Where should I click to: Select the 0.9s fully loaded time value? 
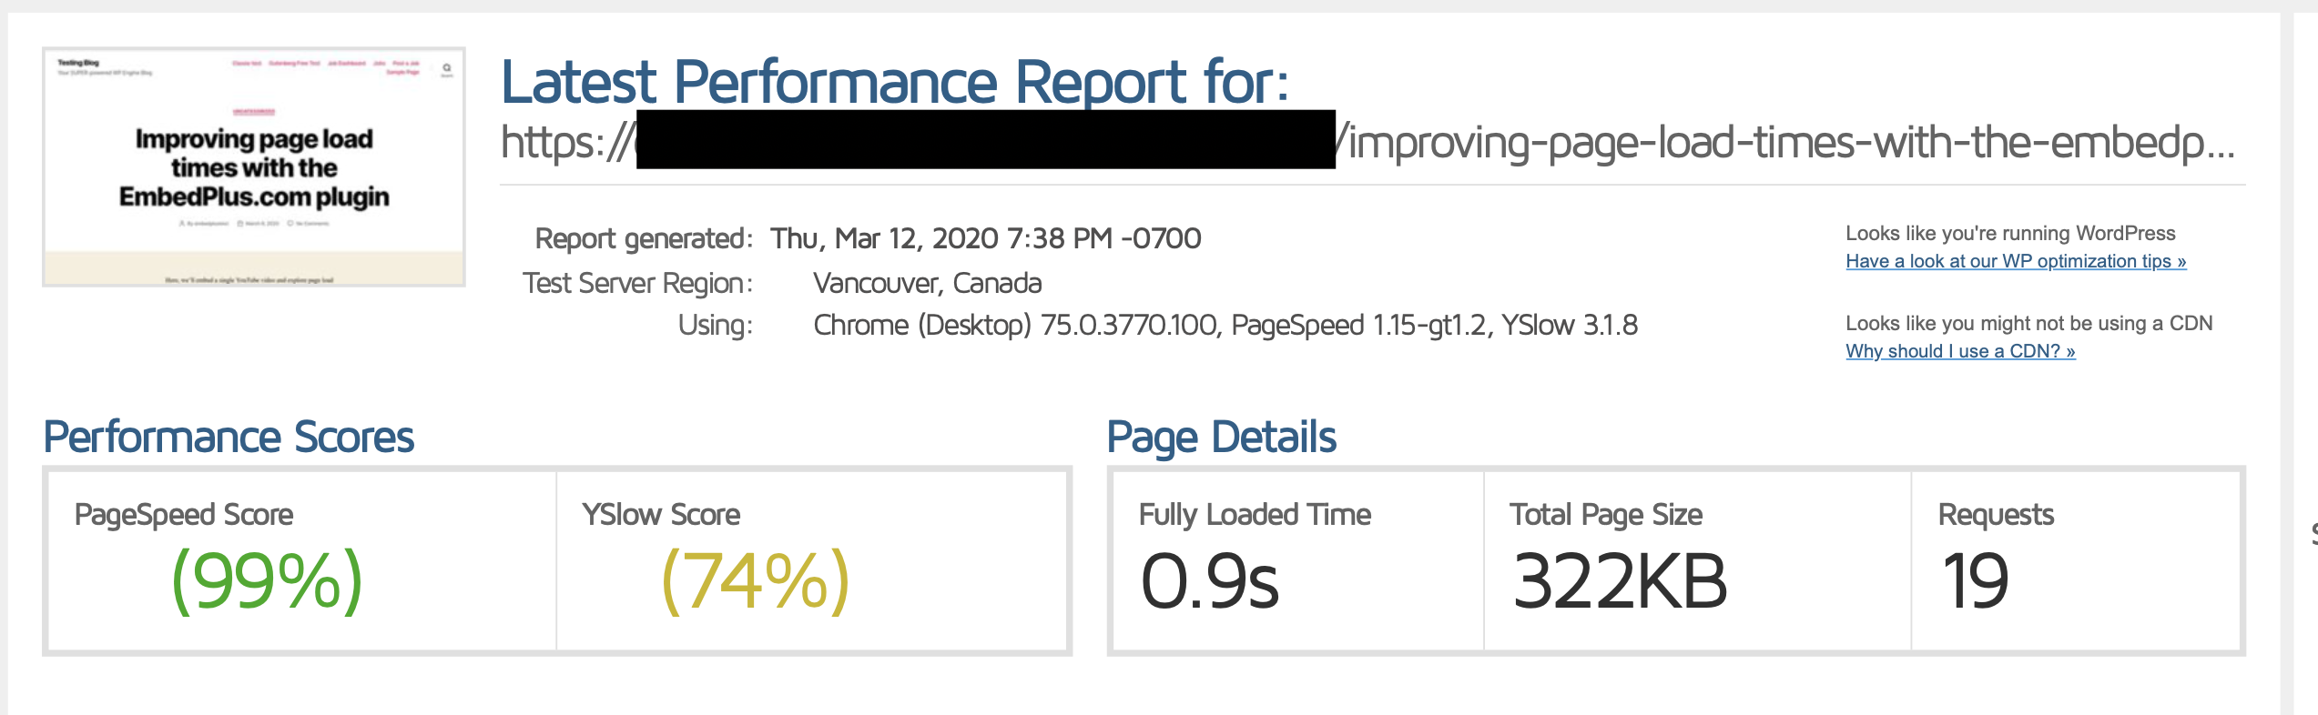pyautogui.click(x=1210, y=581)
